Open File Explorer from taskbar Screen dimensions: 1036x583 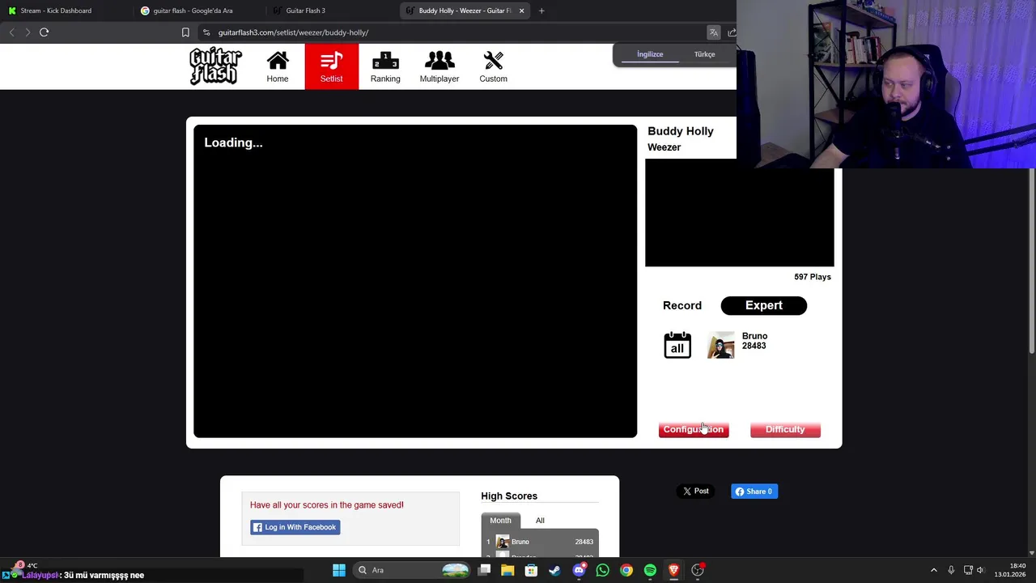tap(507, 570)
